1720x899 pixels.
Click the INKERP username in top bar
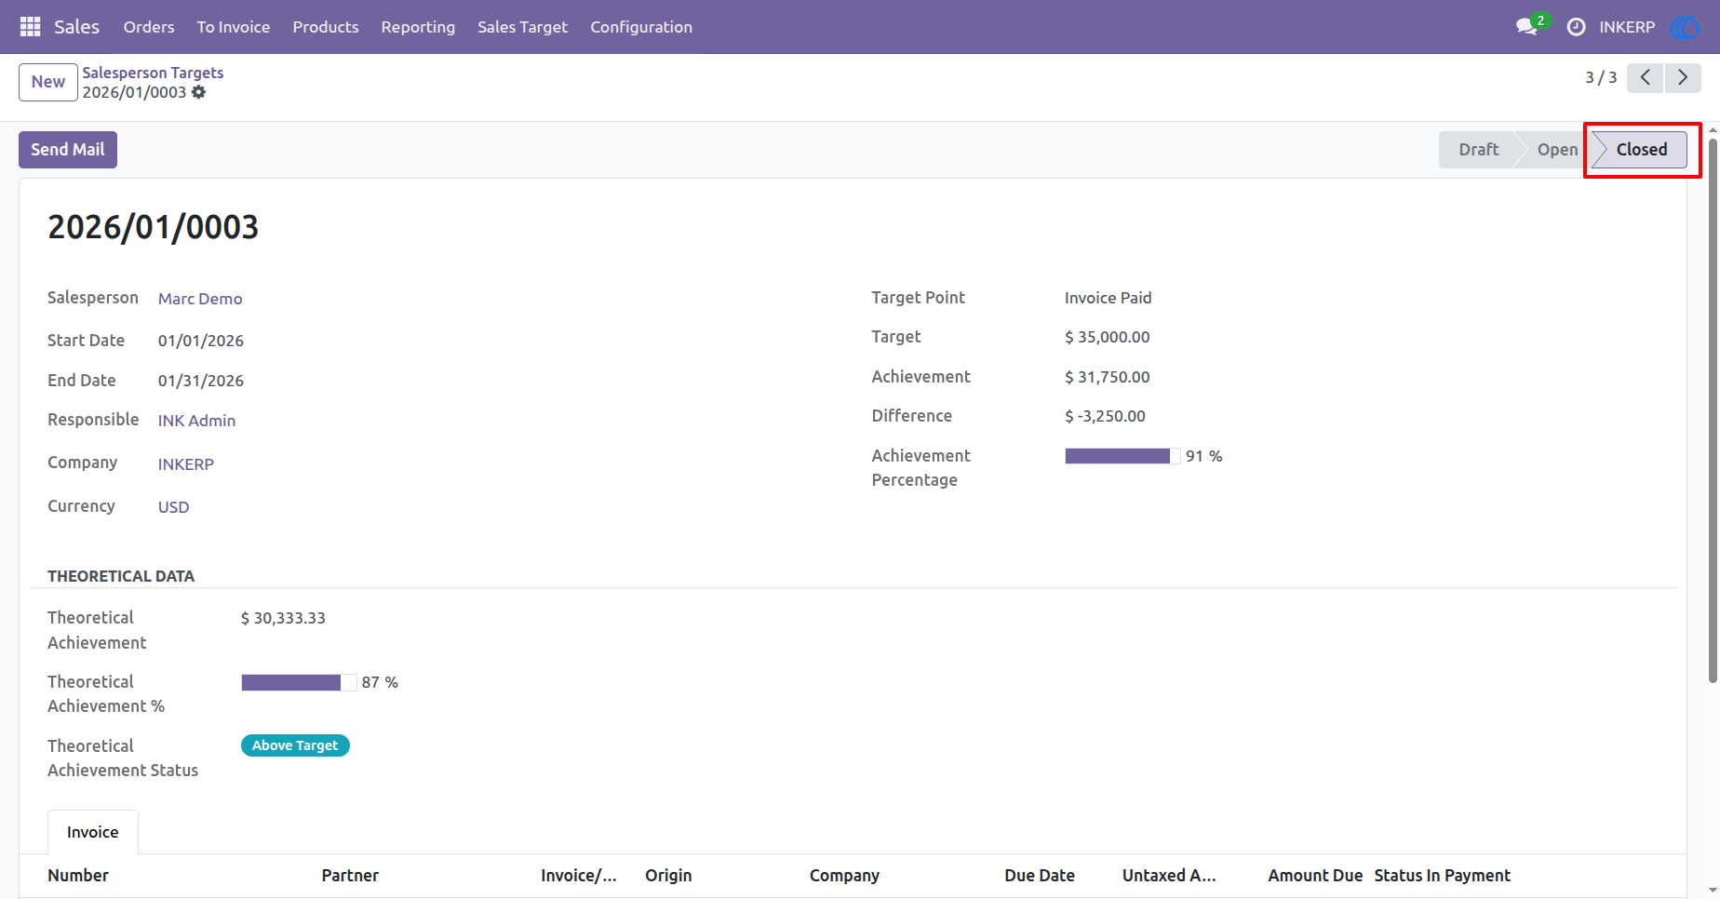point(1627,27)
